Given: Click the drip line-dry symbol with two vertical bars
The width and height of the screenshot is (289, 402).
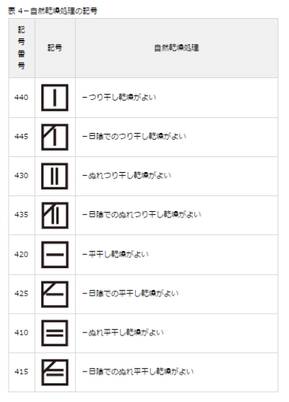Looking at the screenshot, I should click(x=55, y=176).
